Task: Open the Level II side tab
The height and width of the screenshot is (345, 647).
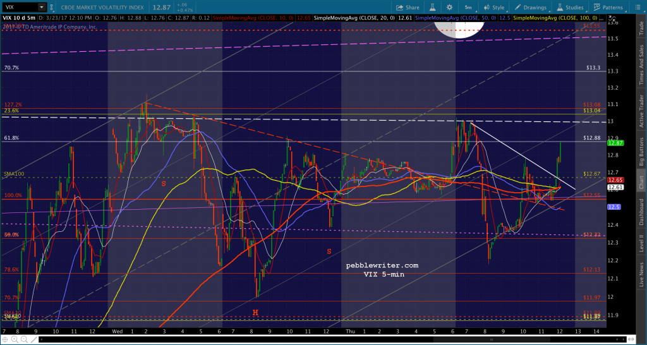Action: (641, 242)
